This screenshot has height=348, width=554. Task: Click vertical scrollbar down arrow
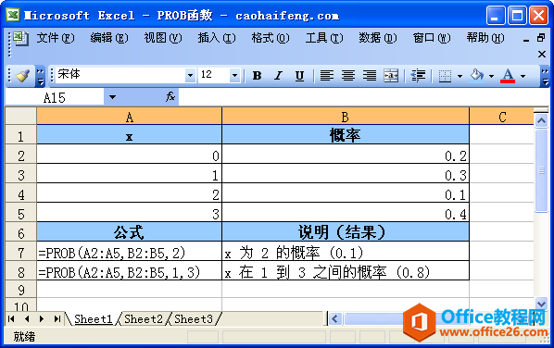coord(541,303)
